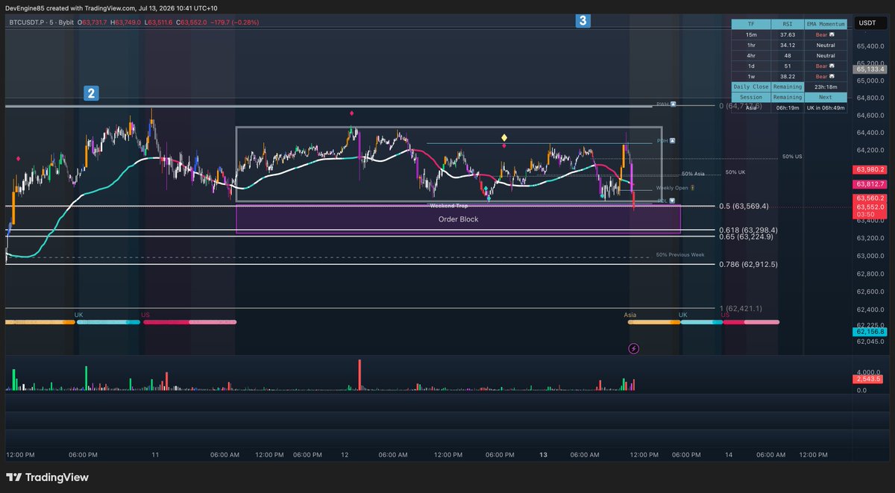Click the lightning bolt event icon
895x493 pixels.
[633, 348]
